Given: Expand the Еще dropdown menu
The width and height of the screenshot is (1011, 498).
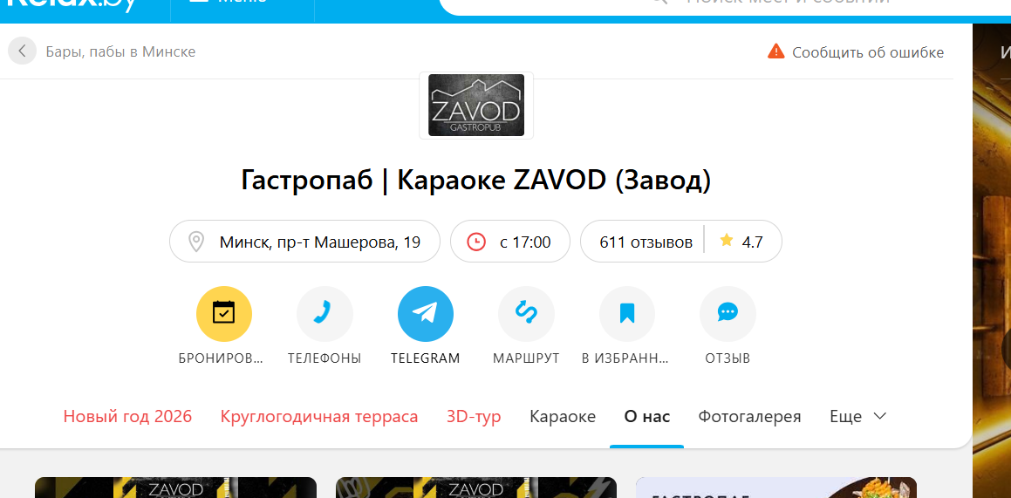Looking at the screenshot, I should 857,416.
